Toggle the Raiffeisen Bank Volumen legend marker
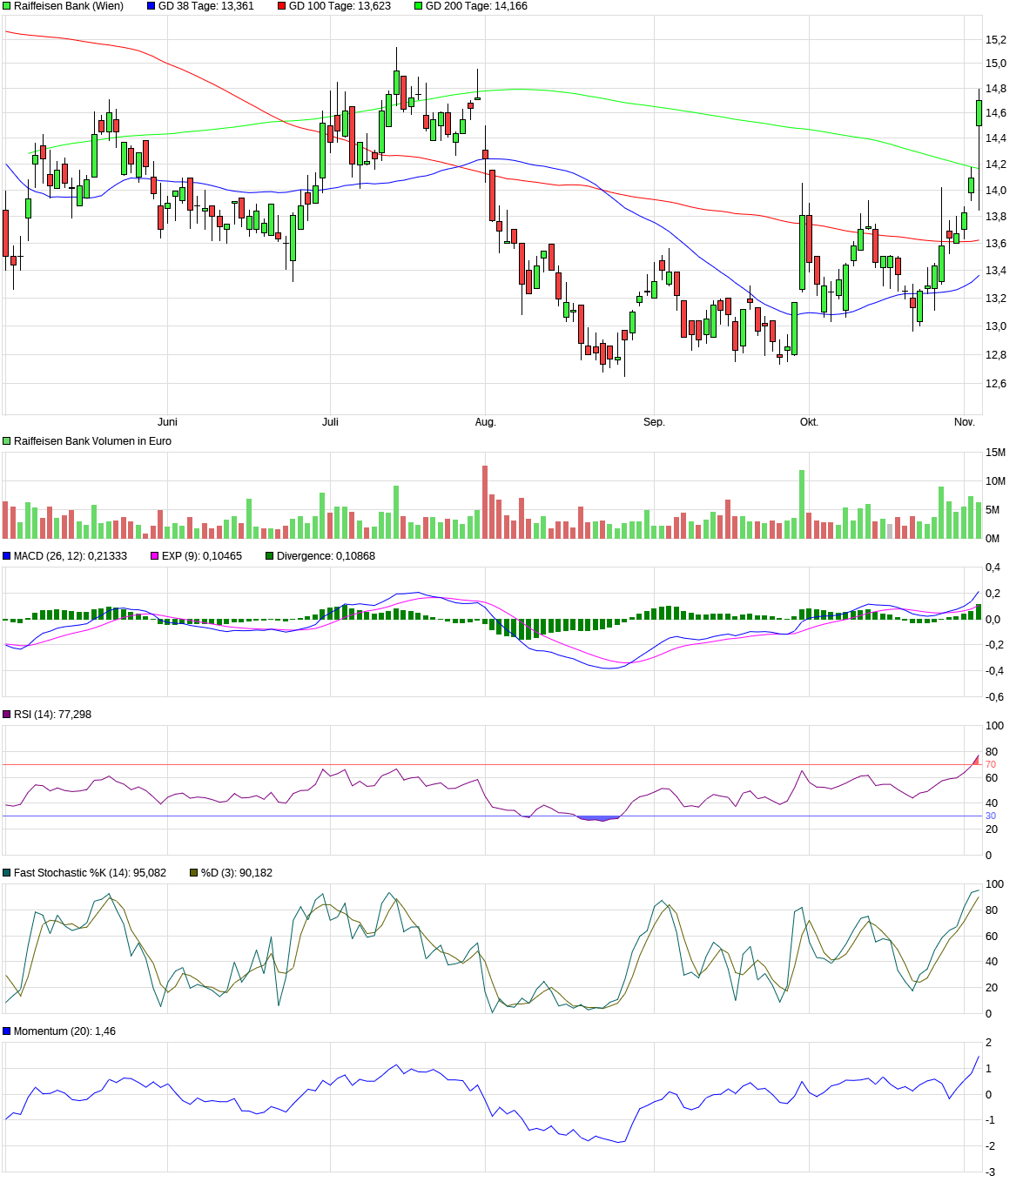 [6, 441]
